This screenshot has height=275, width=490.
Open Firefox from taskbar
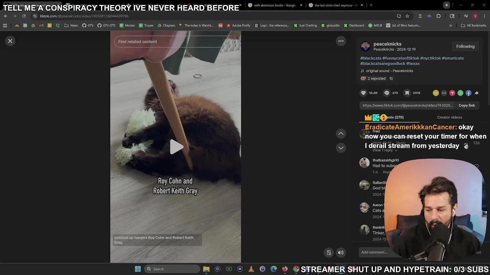285,269
